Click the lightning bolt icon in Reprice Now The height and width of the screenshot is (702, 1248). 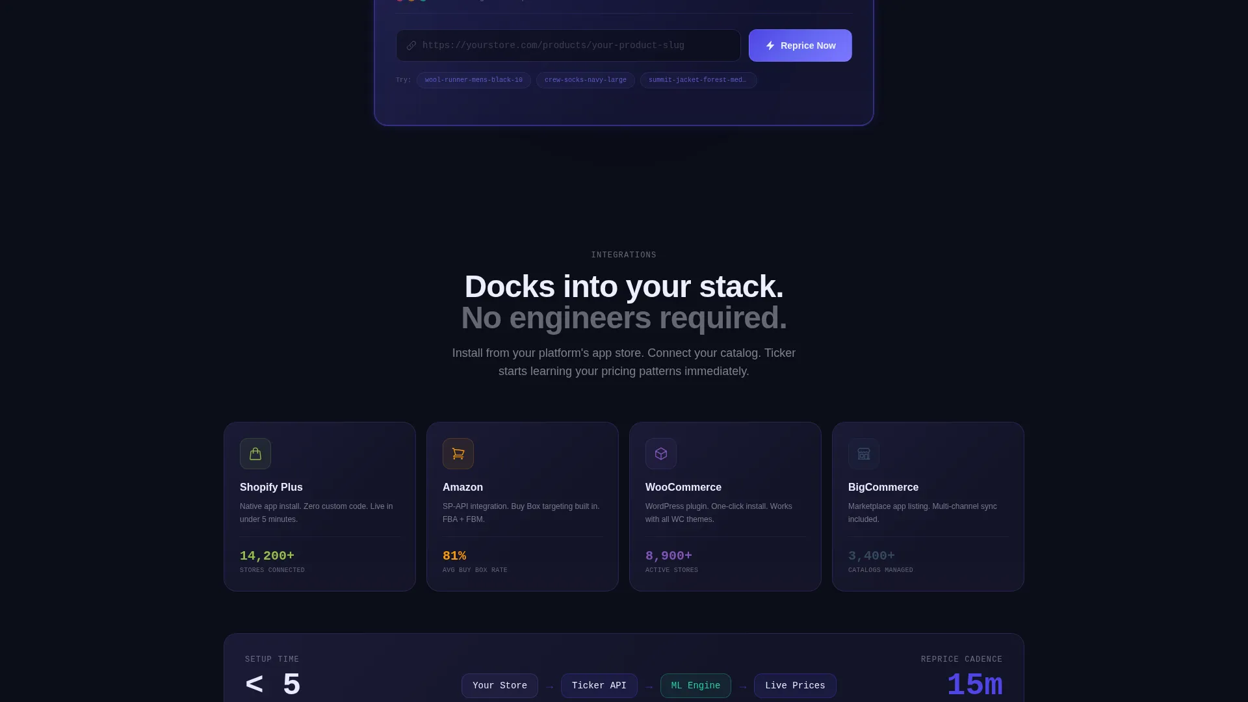tap(770, 45)
